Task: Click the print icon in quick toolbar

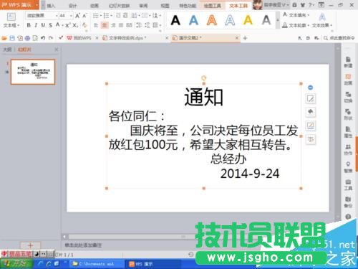Action: [27, 38]
